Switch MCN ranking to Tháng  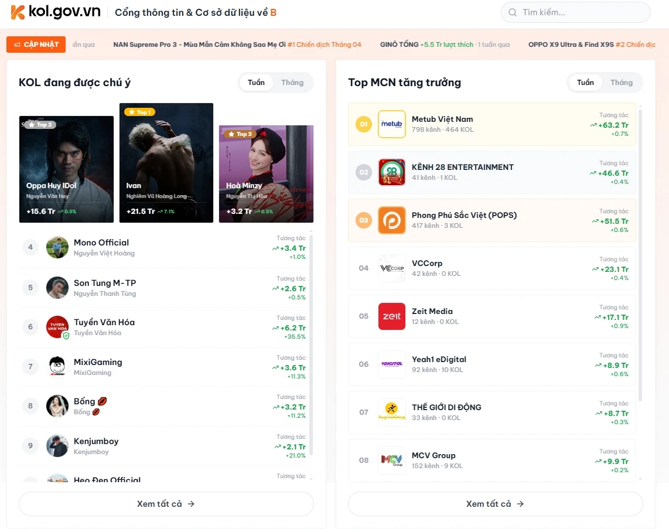click(621, 83)
